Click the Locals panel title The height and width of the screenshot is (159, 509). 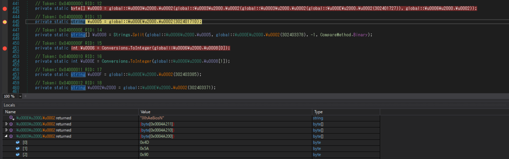10,105
